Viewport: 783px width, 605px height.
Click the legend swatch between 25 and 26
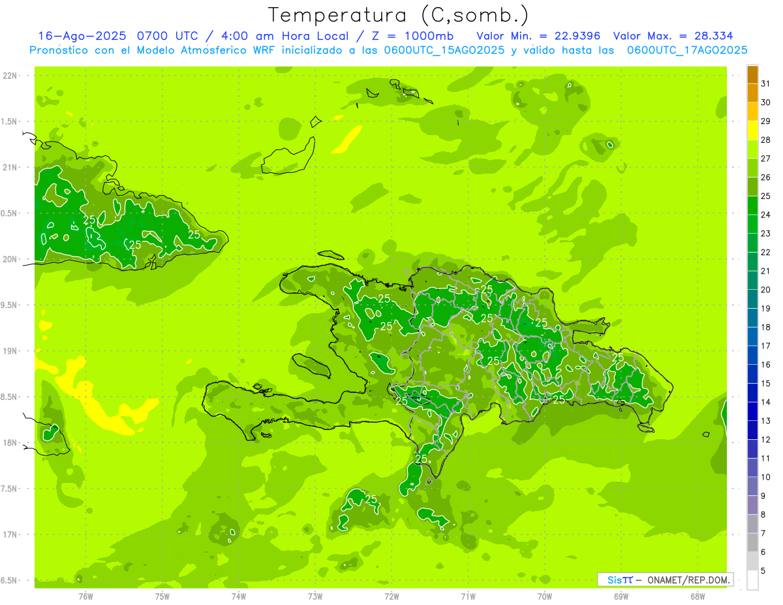[752, 187]
